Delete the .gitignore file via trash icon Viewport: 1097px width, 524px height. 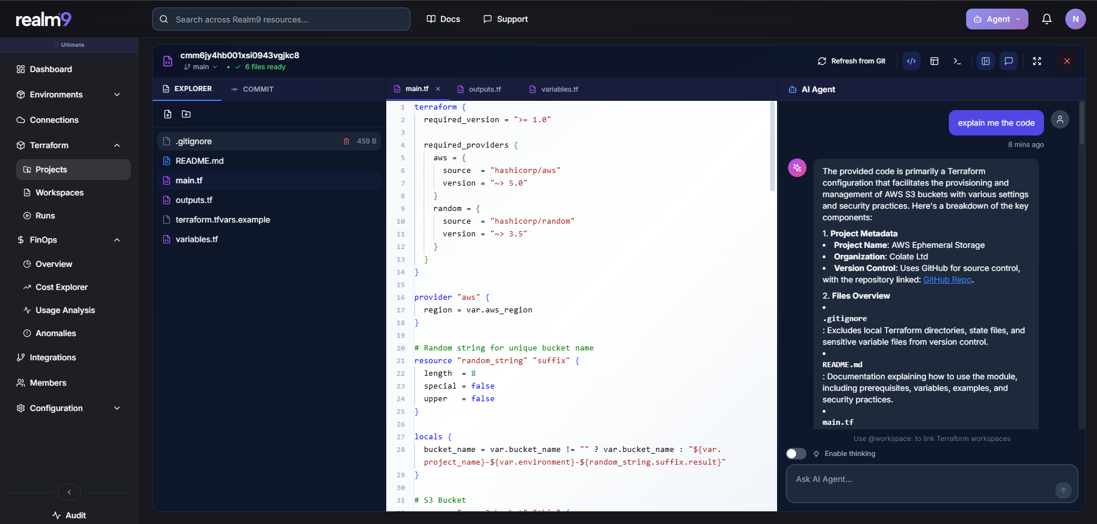click(346, 141)
